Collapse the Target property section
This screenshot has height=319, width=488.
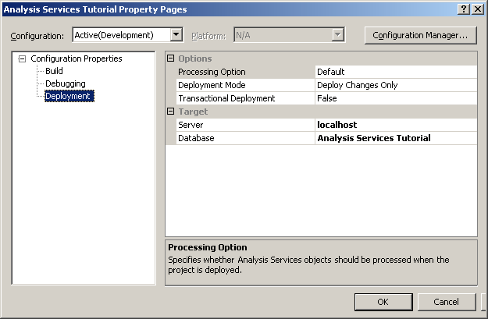pyautogui.click(x=171, y=112)
